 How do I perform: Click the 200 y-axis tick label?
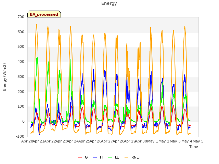click(x=21, y=92)
